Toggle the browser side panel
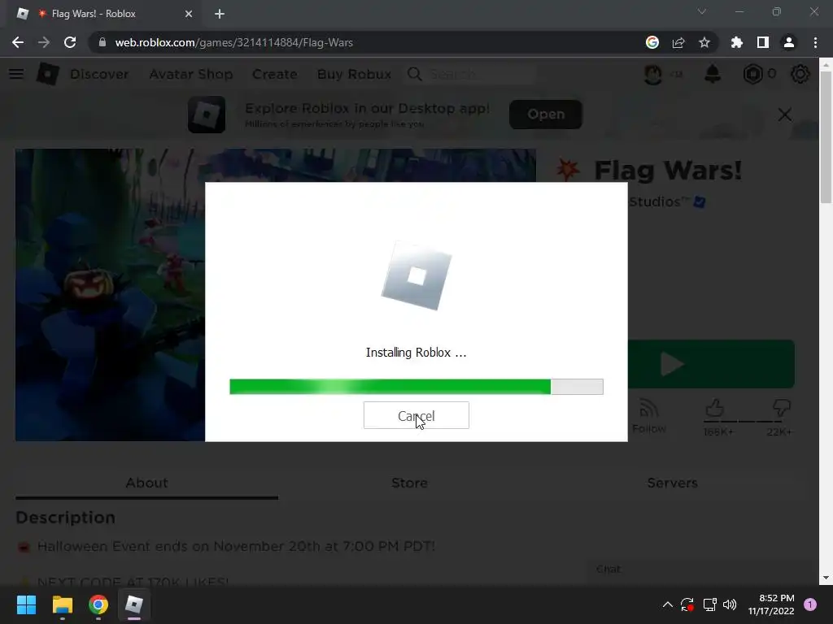 coord(763,42)
